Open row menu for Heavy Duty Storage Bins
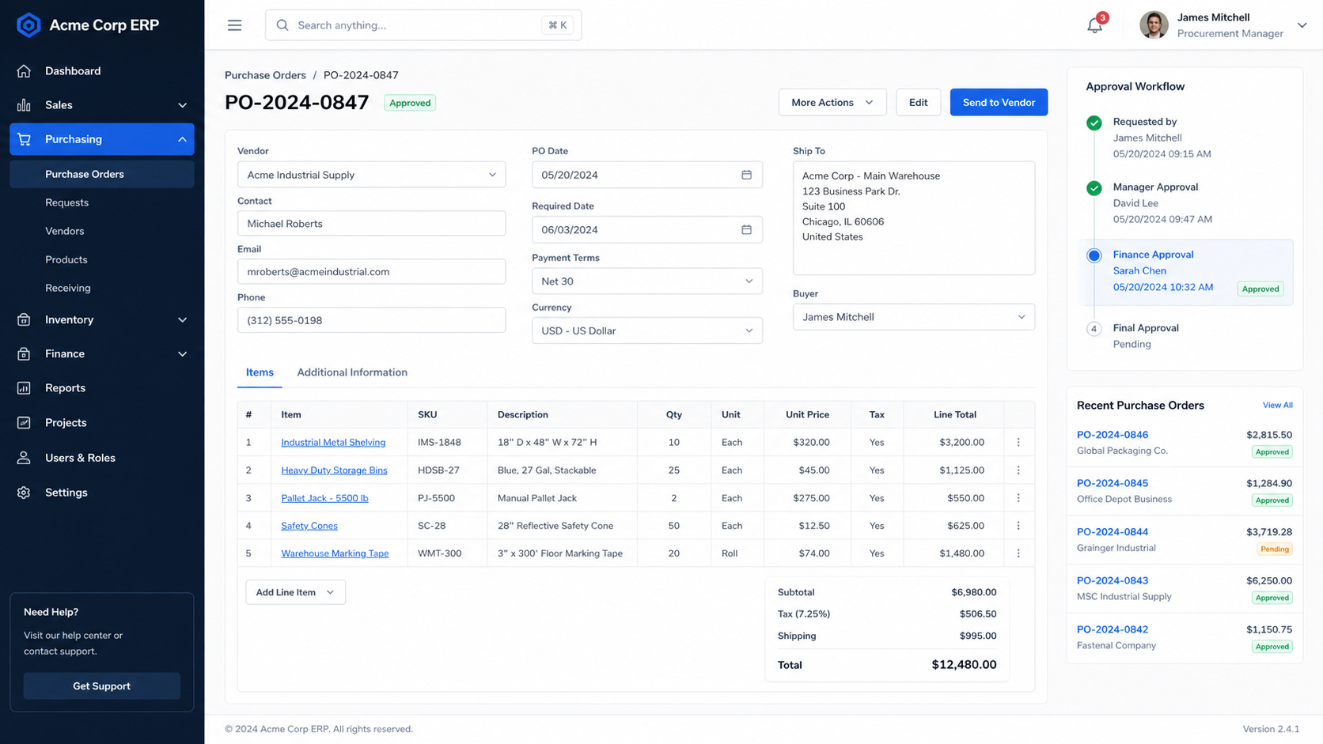Image resolution: width=1323 pixels, height=744 pixels. pos(1018,470)
